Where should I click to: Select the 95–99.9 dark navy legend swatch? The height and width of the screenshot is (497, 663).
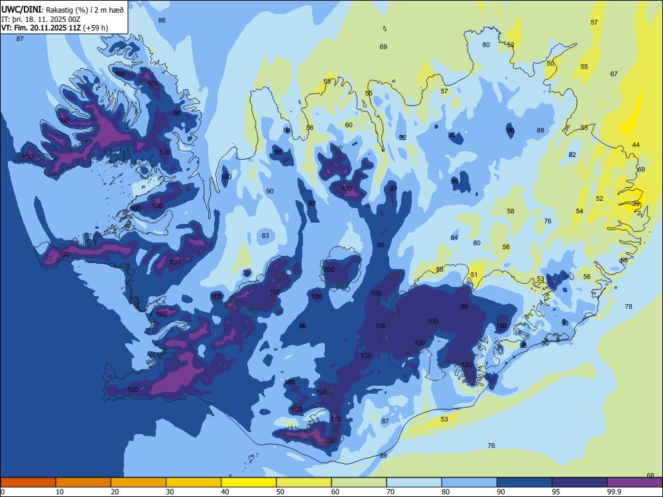579,482
